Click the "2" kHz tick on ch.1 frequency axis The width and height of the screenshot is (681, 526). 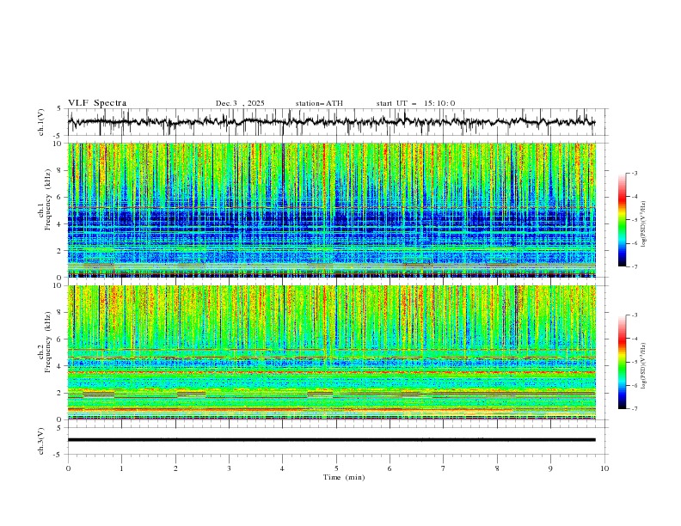tap(60, 251)
